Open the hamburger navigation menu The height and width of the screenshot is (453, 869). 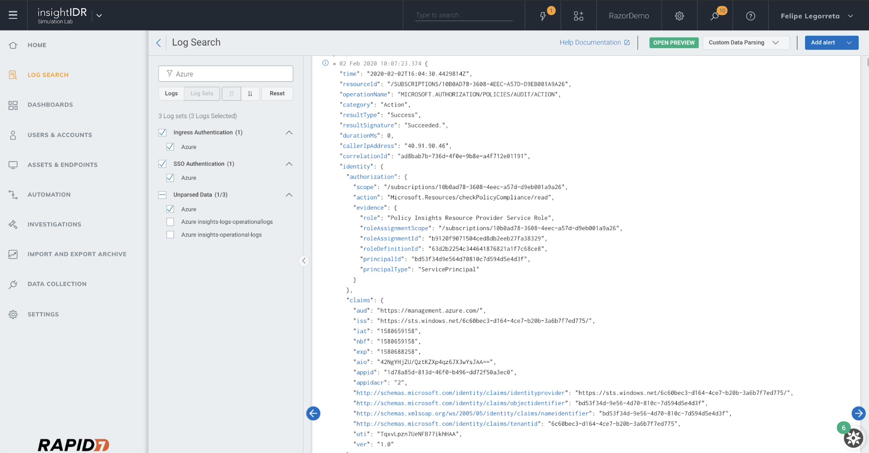(x=13, y=15)
